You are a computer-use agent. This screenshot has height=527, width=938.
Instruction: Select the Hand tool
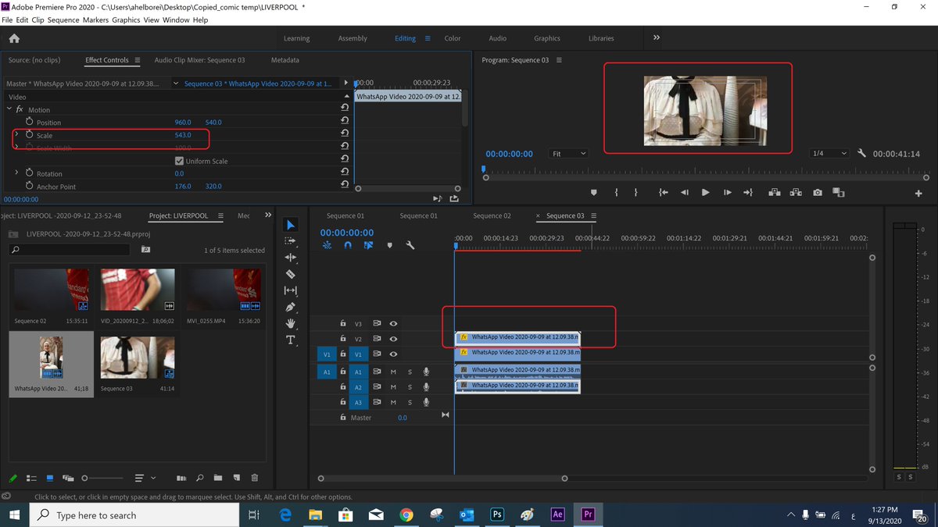pyautogui.click(x=290, y=323)
